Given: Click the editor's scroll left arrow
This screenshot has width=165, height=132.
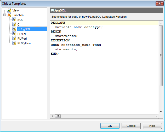Looking at the screenshot, I should (x=52, y=116).
